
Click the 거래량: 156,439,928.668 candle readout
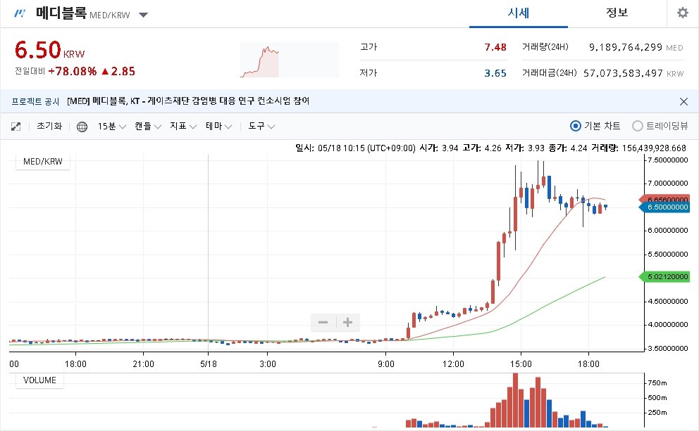638,148
